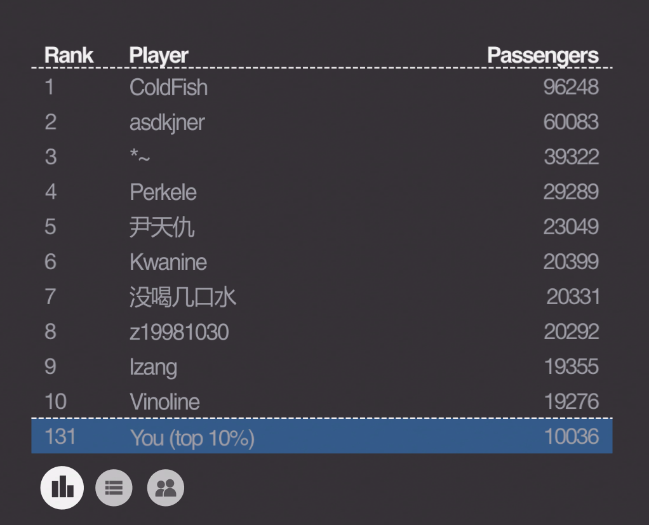The width and height of the screenshot is (649, 525).
Task: Select the bar chart leaderboard icon
Action: coord(62,488)
